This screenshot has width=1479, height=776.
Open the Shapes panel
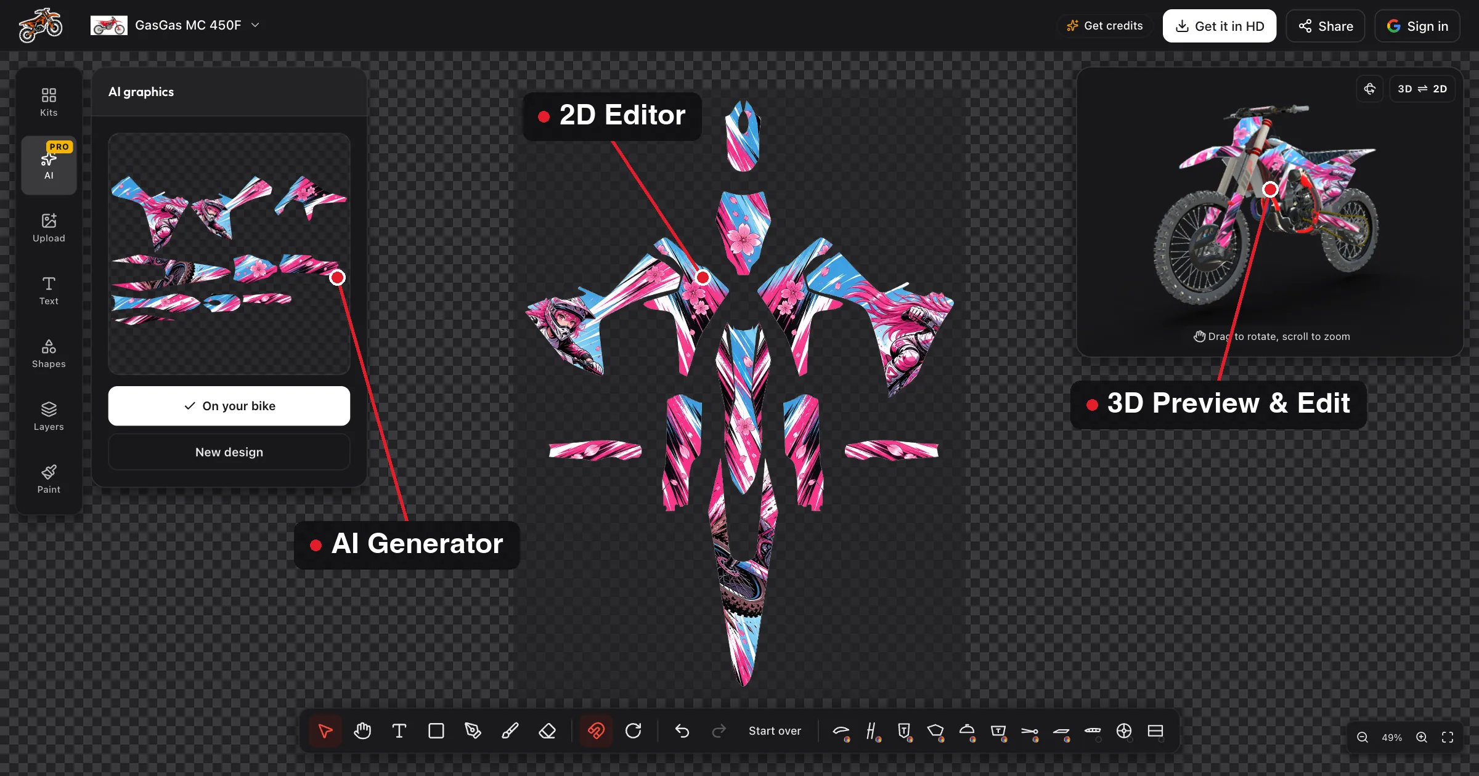[49, 354]
